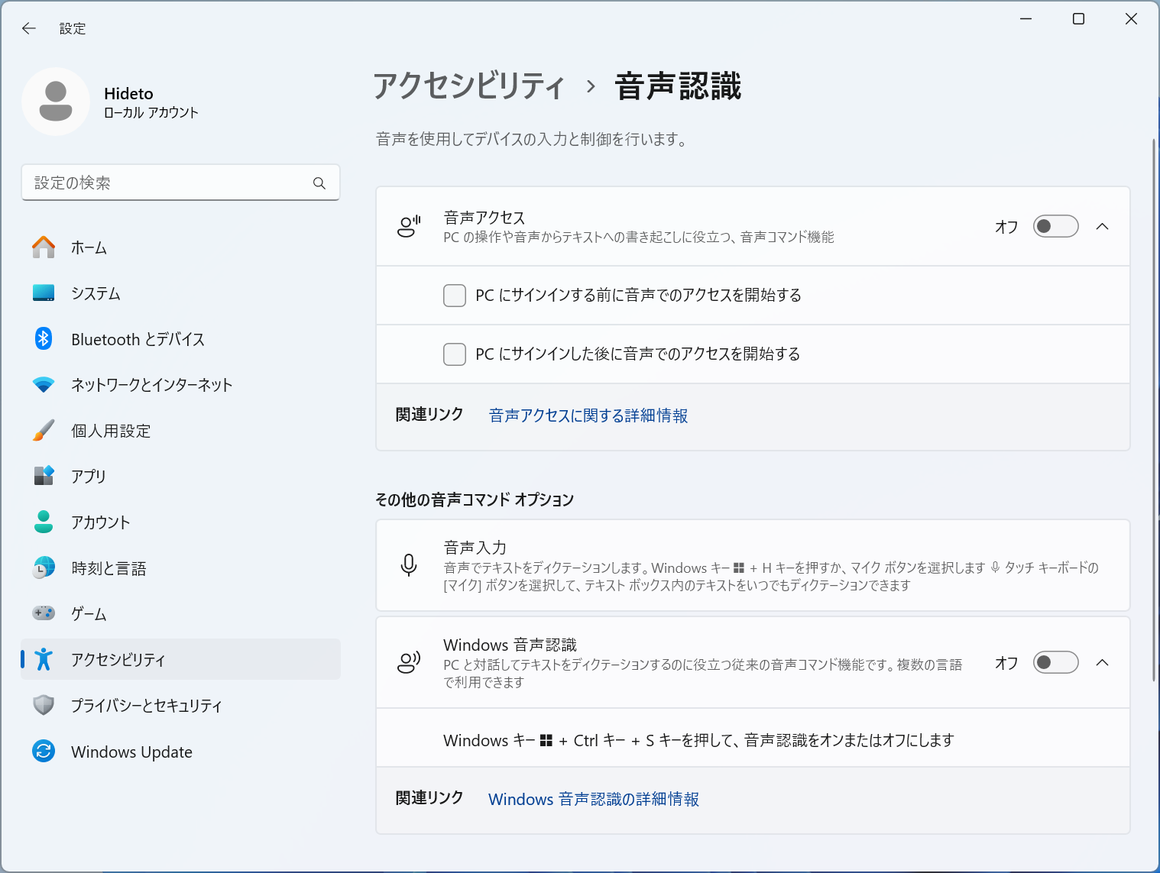Open 個人用設定 section
The height and width of the screenshot is (873, 1160).
[x=110, y=431]
